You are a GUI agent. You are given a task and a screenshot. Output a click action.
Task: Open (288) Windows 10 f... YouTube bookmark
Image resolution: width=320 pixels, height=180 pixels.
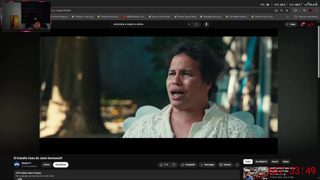point(134,17)
